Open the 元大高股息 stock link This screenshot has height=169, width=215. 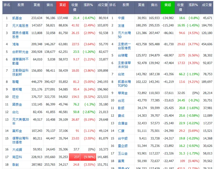pos(20,26)
